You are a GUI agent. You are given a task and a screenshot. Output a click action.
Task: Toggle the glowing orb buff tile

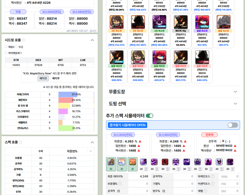(x=122, y=164)
